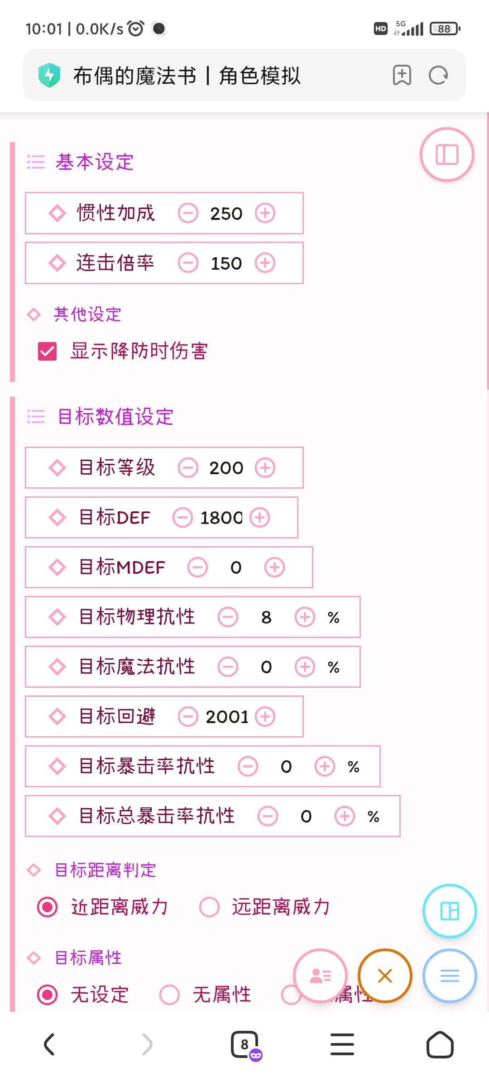Close the floating menu with orange X button

385,976
